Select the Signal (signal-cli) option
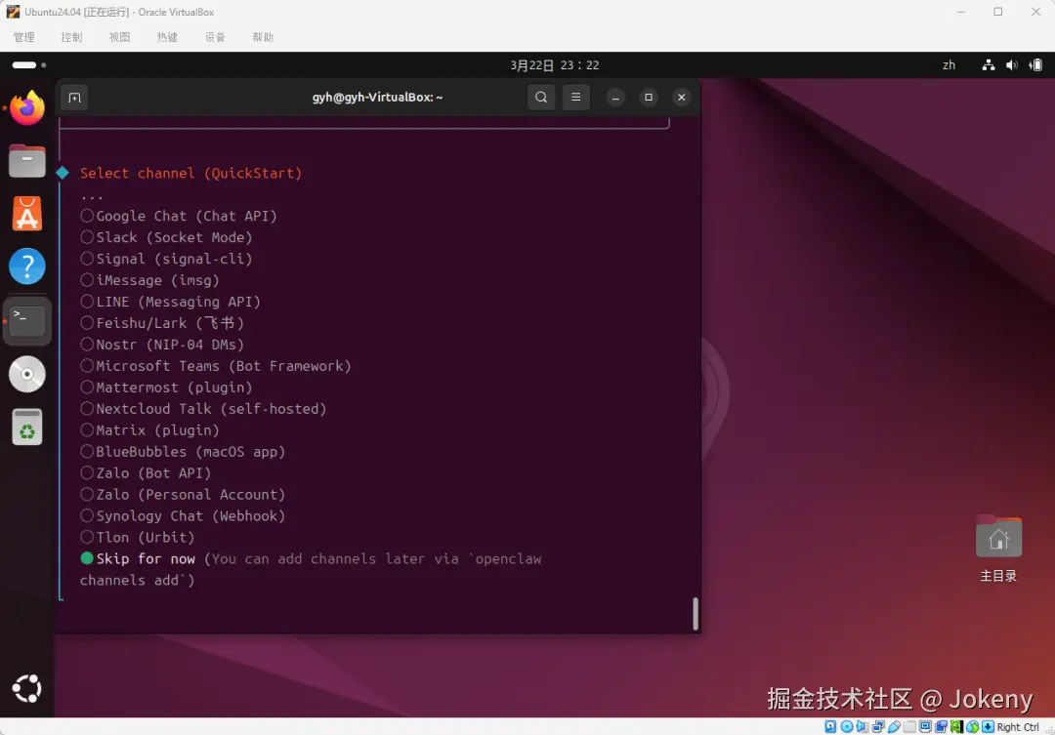Screen dimensions: 1055x735 (166, 259)
